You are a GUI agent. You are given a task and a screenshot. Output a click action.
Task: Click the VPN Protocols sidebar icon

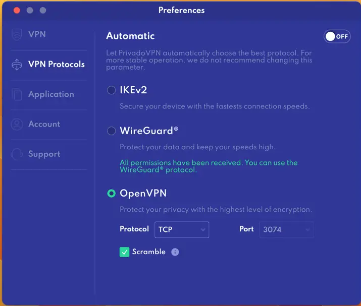click(x=17, y=65)
